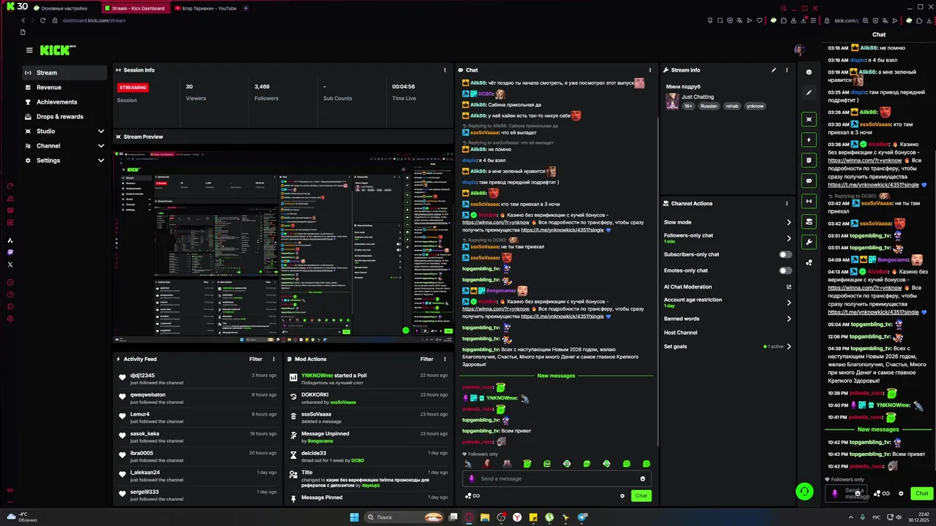Viewport: 936px width, 526px height.
Task: Click the user avatar at top right of dashboard
Action: tap(799, 50)
